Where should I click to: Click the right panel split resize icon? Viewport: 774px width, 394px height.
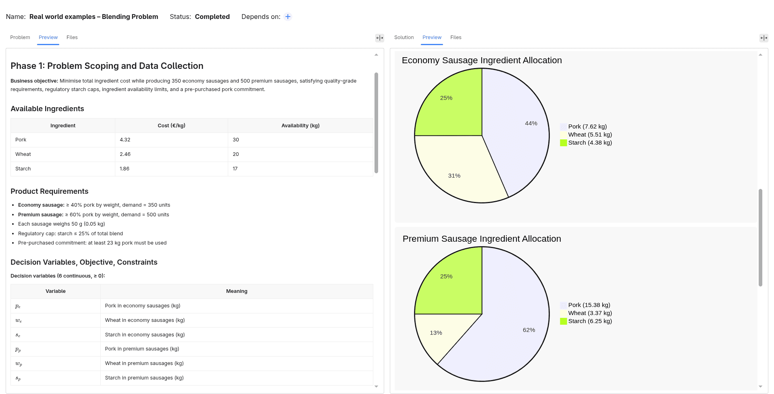point(764,38)
